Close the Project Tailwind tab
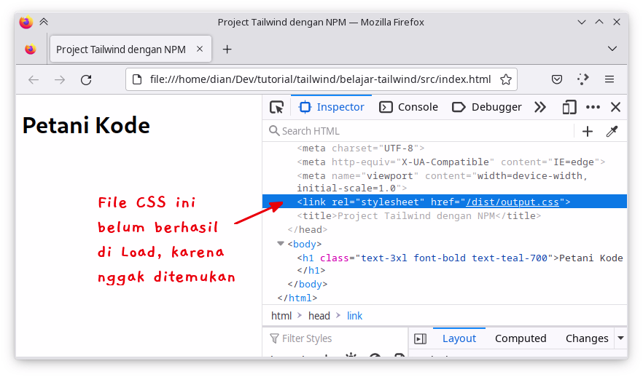The height and width of the screenshot is (377, 643). [x=200, y=49]
